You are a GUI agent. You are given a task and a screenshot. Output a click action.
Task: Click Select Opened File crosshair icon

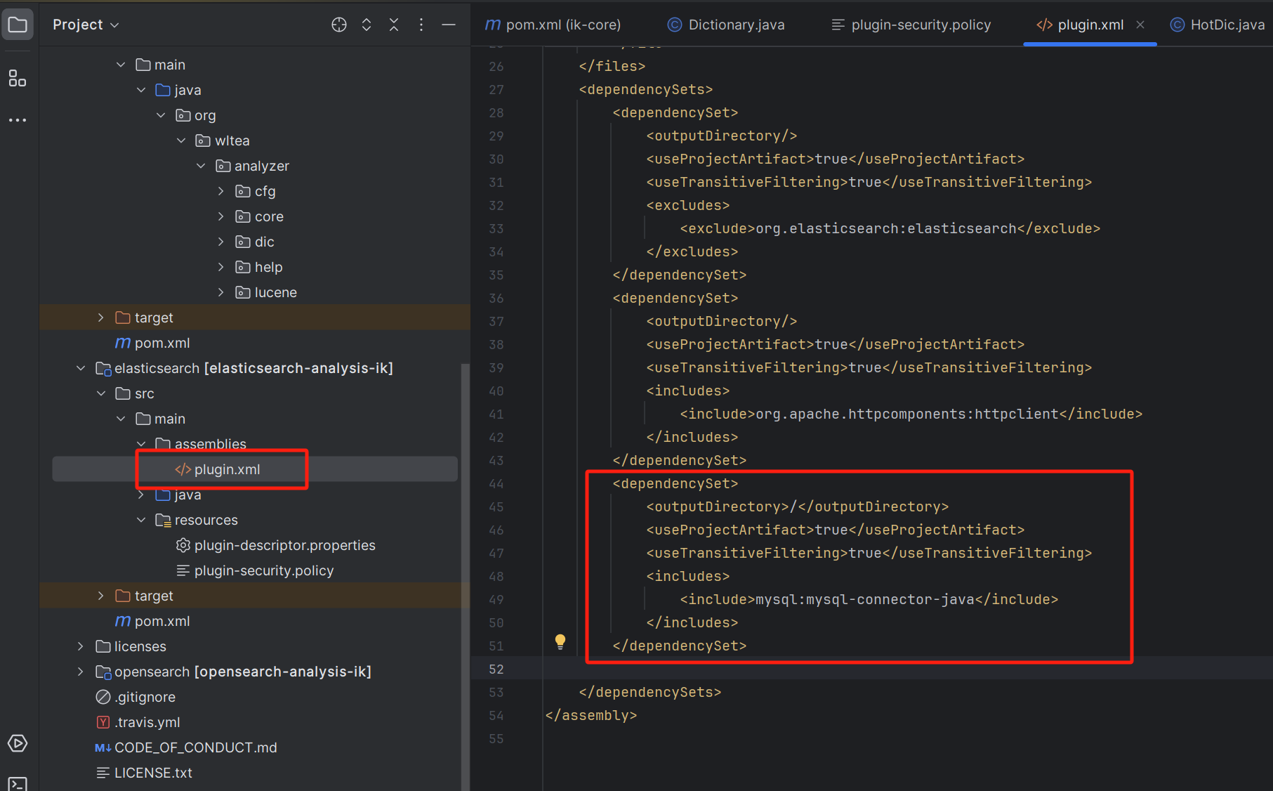339,25
